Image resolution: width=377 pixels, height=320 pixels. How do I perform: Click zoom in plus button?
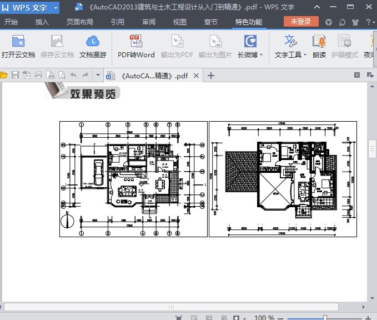coord(368,318)
